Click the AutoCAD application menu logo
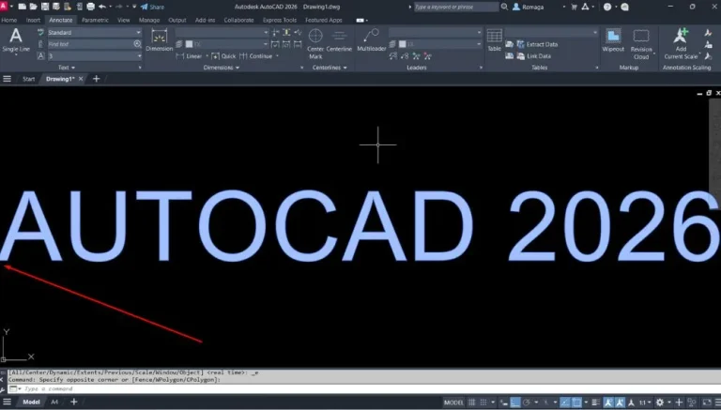This screenshot has width=721, height=410. tap(4, 7)
